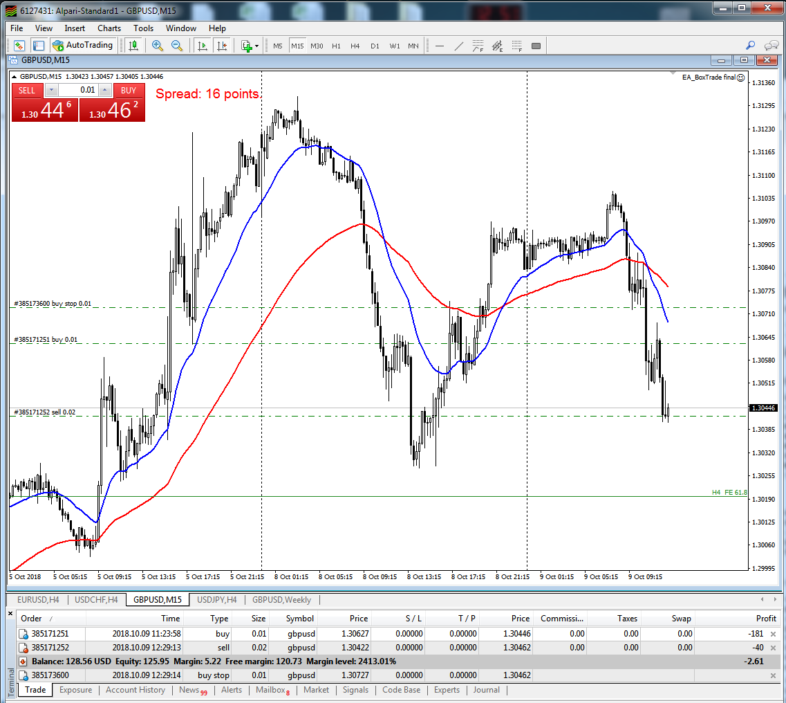The image size is (786, 703).
Task: Switch to the EURUSD,H4 chart tab
Action: coord(38,600)
